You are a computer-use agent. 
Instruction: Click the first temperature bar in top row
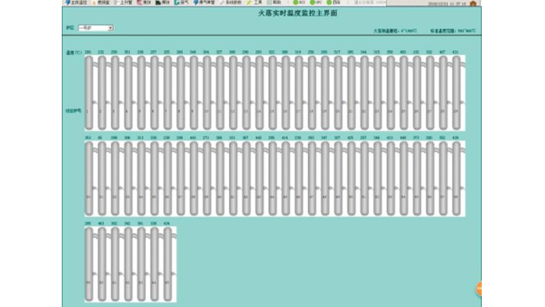tap(89, 93)
